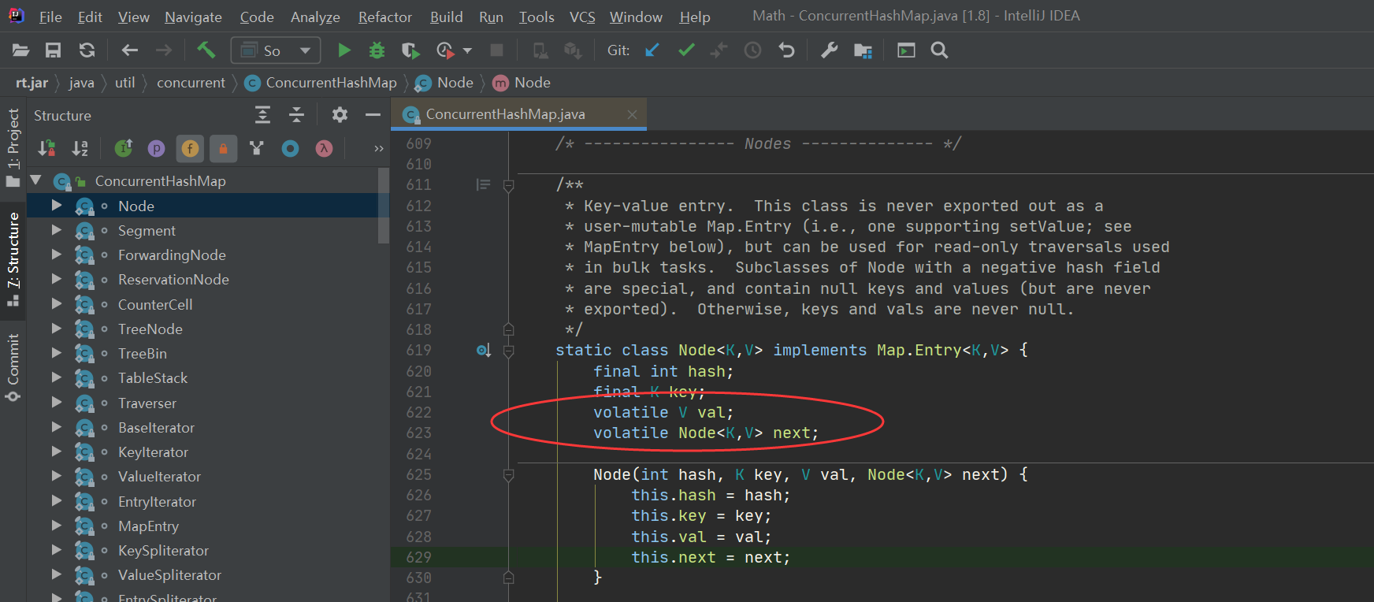Click ConcurrentHashMap breadcrumb segment
Screen dimensions: 1374x602
coord(321,83)
